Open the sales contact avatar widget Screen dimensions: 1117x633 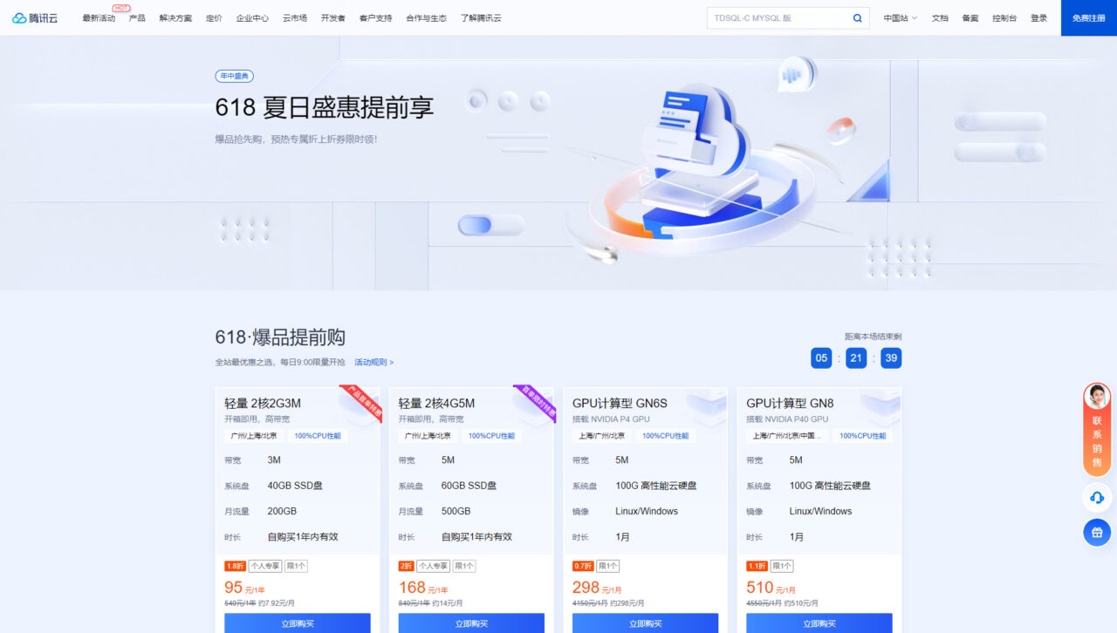pyautogui.click(x=1097, y=398)
